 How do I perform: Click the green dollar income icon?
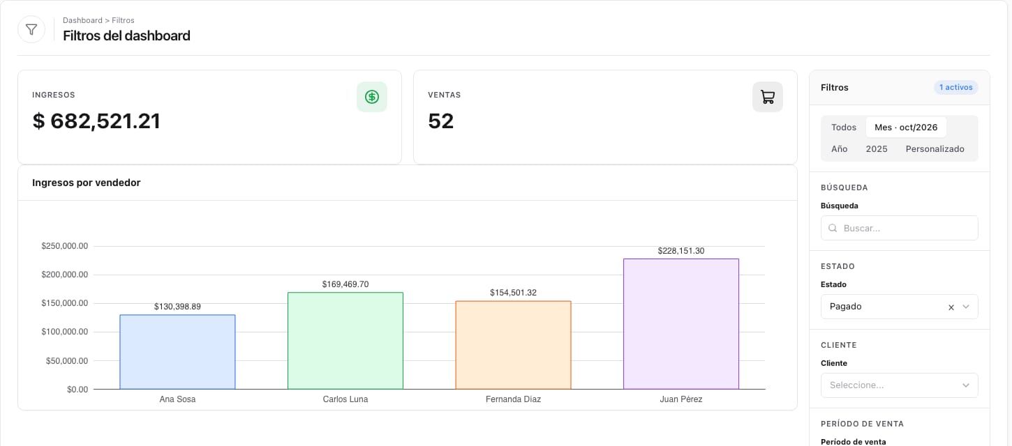click(x=372, y=97)
